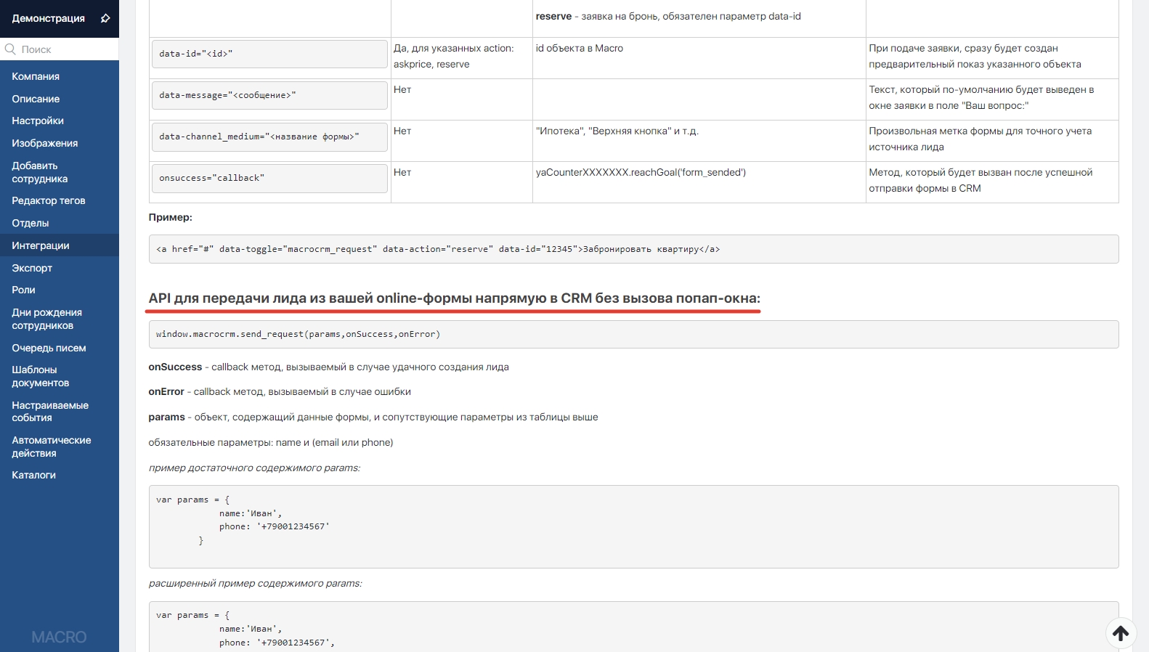Open the Описание sidebar item
Screen dimensions: 1149x652
pos(36,99)
